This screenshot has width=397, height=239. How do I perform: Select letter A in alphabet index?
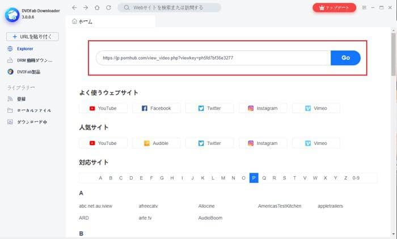[101, 178]
